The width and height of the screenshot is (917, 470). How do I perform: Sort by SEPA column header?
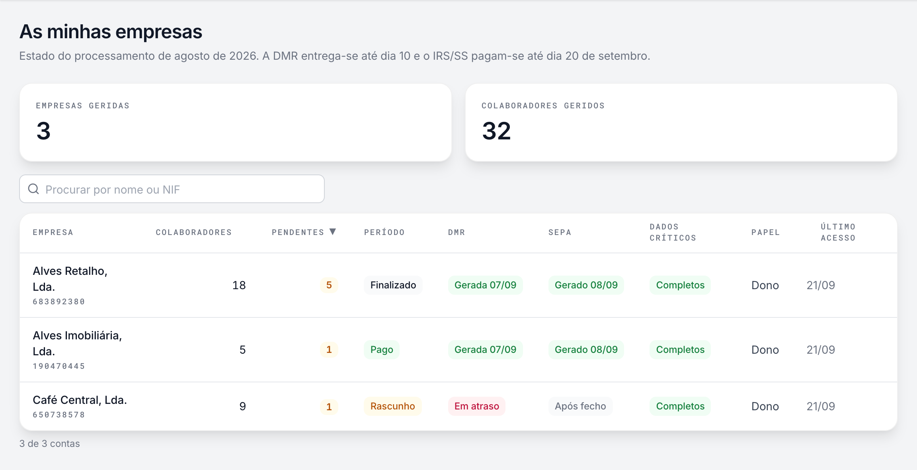560,232
